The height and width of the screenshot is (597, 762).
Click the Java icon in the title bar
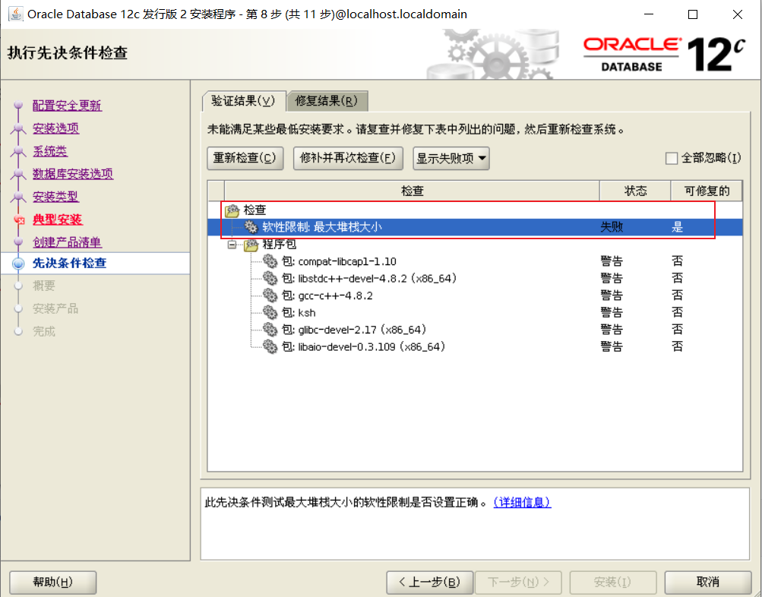pyautogui.click(x=15, y=14)
